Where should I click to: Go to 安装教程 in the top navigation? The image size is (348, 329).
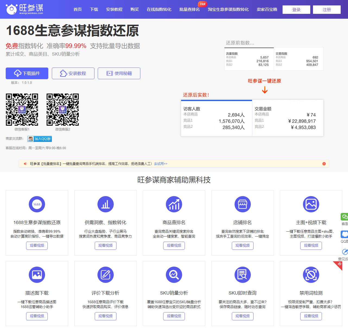click(x=114, y=9)
